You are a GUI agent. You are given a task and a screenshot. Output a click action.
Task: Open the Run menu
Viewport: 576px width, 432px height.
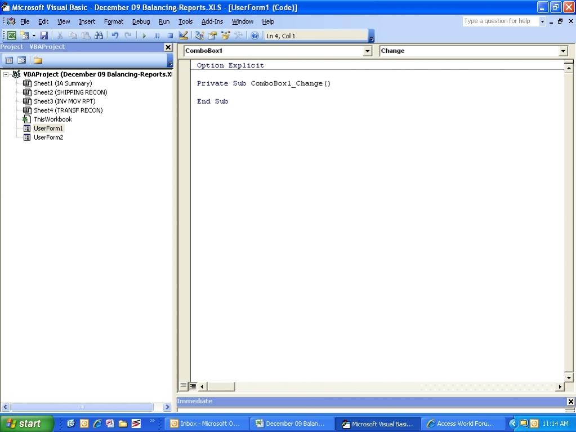[164, 21]
